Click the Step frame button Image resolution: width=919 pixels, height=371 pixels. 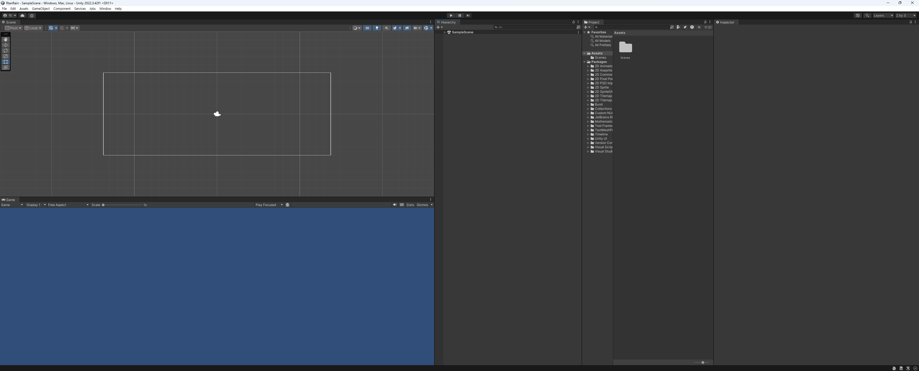pos(468,16)
